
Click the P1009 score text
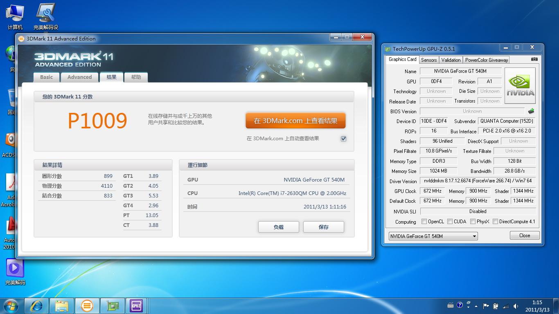pos(97,121)
